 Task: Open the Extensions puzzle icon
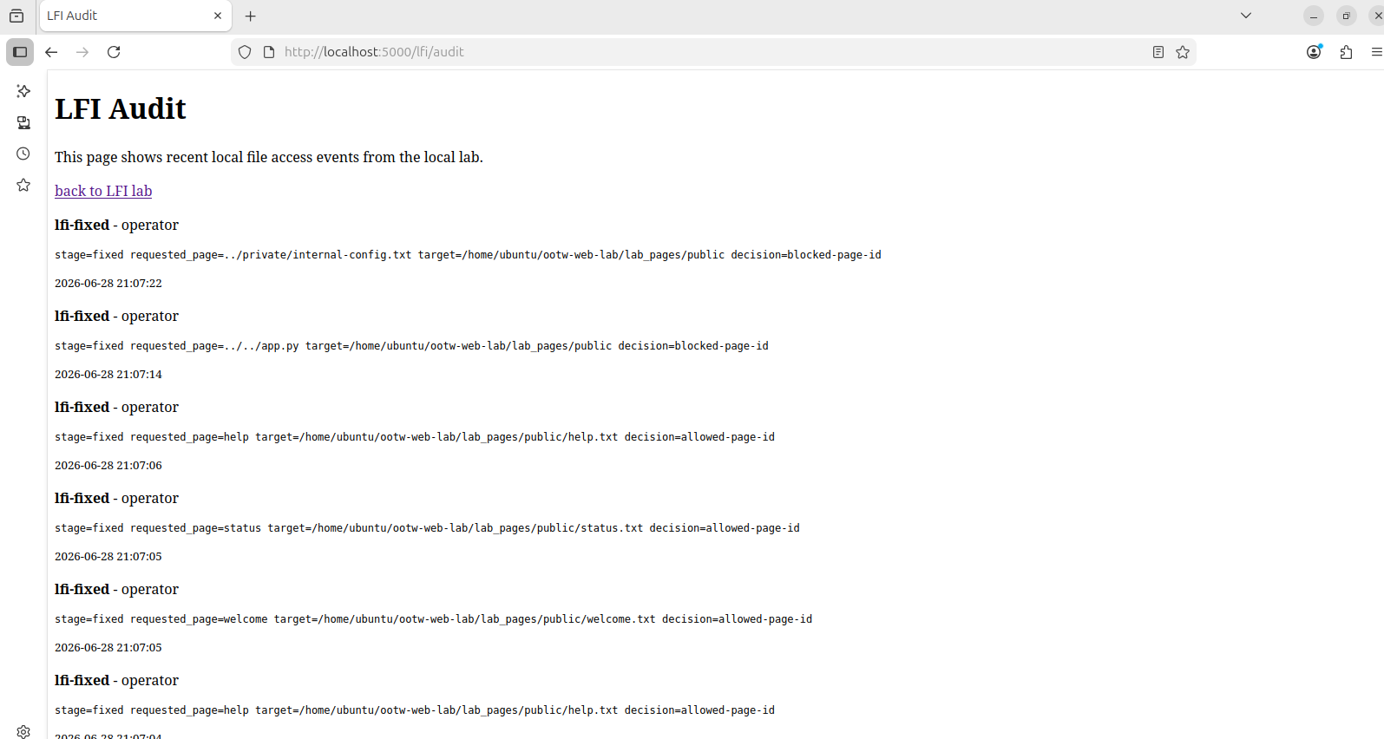point(1346,52)
